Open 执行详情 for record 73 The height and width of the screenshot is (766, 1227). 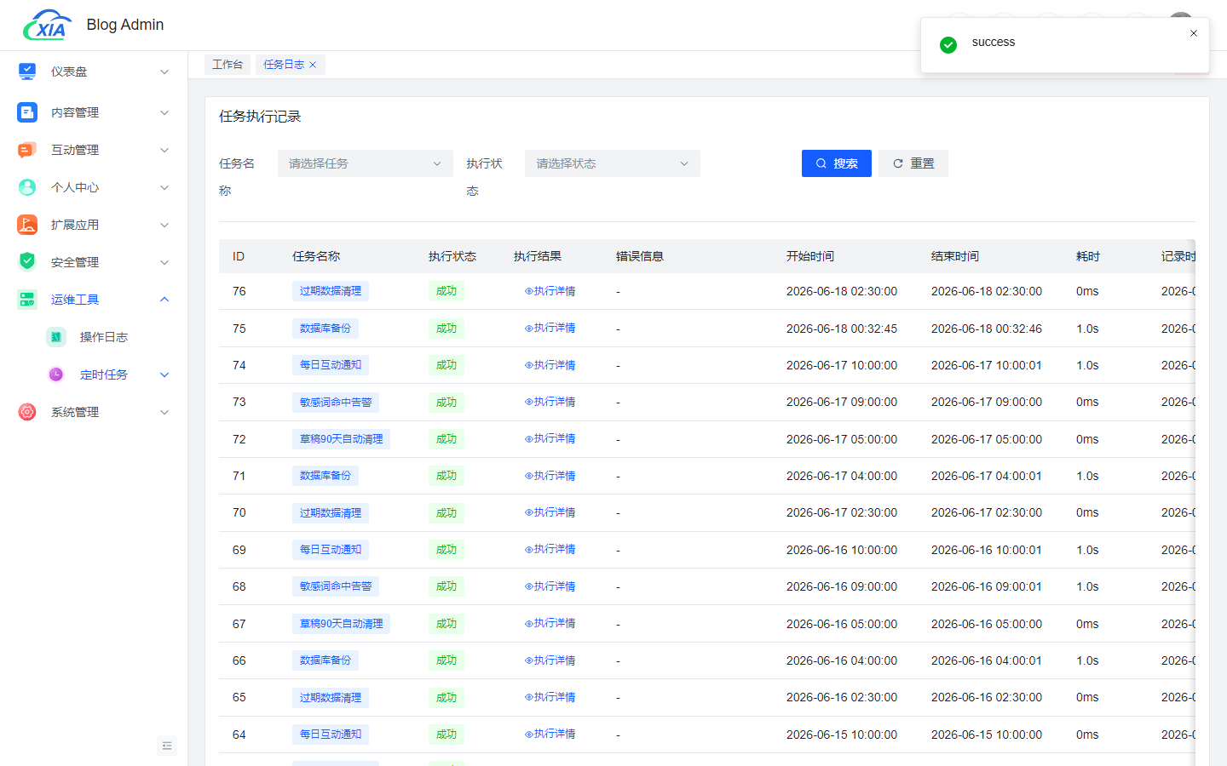(x=550, y=402)
